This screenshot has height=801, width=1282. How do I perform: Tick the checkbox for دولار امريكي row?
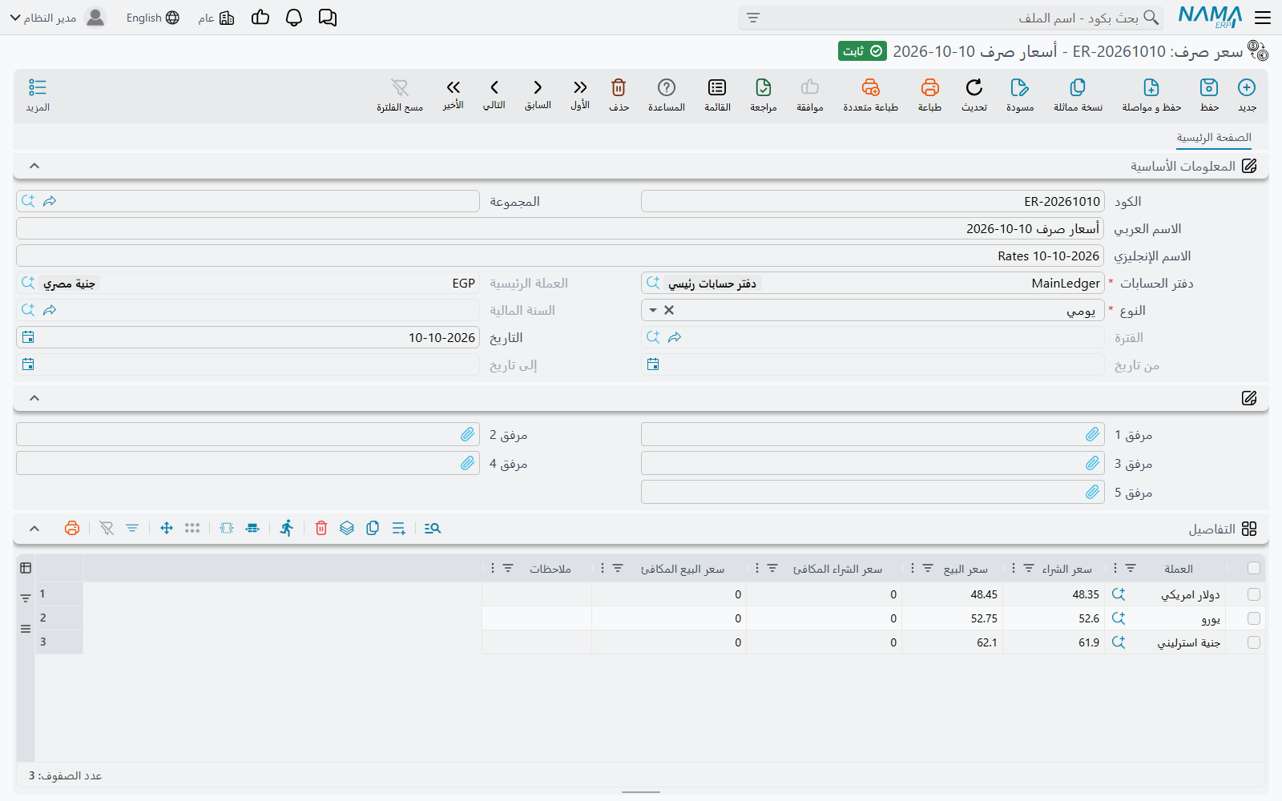1254,594
